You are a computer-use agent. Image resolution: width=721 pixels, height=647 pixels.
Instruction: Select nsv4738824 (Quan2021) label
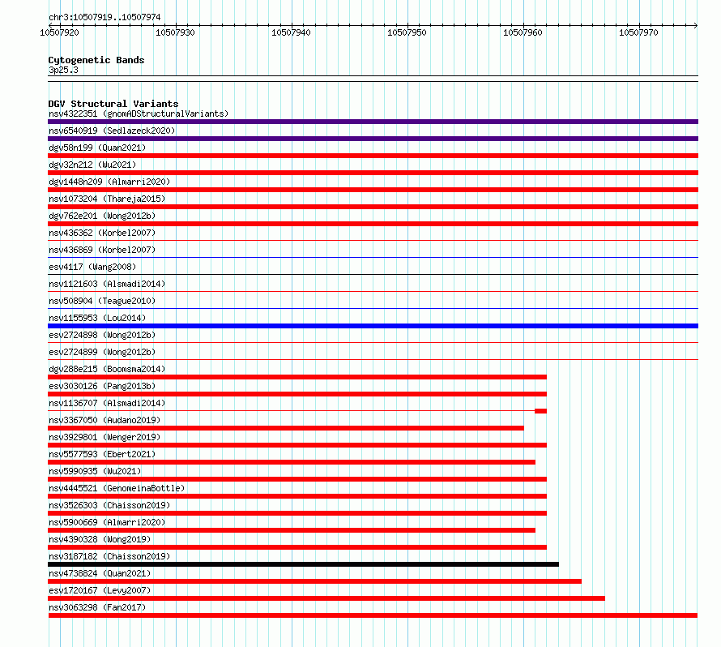click(100, 573)
